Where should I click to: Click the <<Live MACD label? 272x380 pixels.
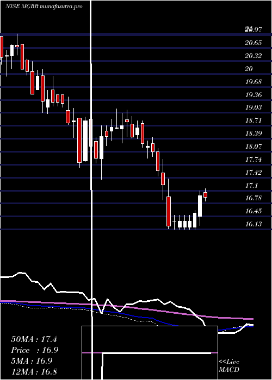pos(229,366)
